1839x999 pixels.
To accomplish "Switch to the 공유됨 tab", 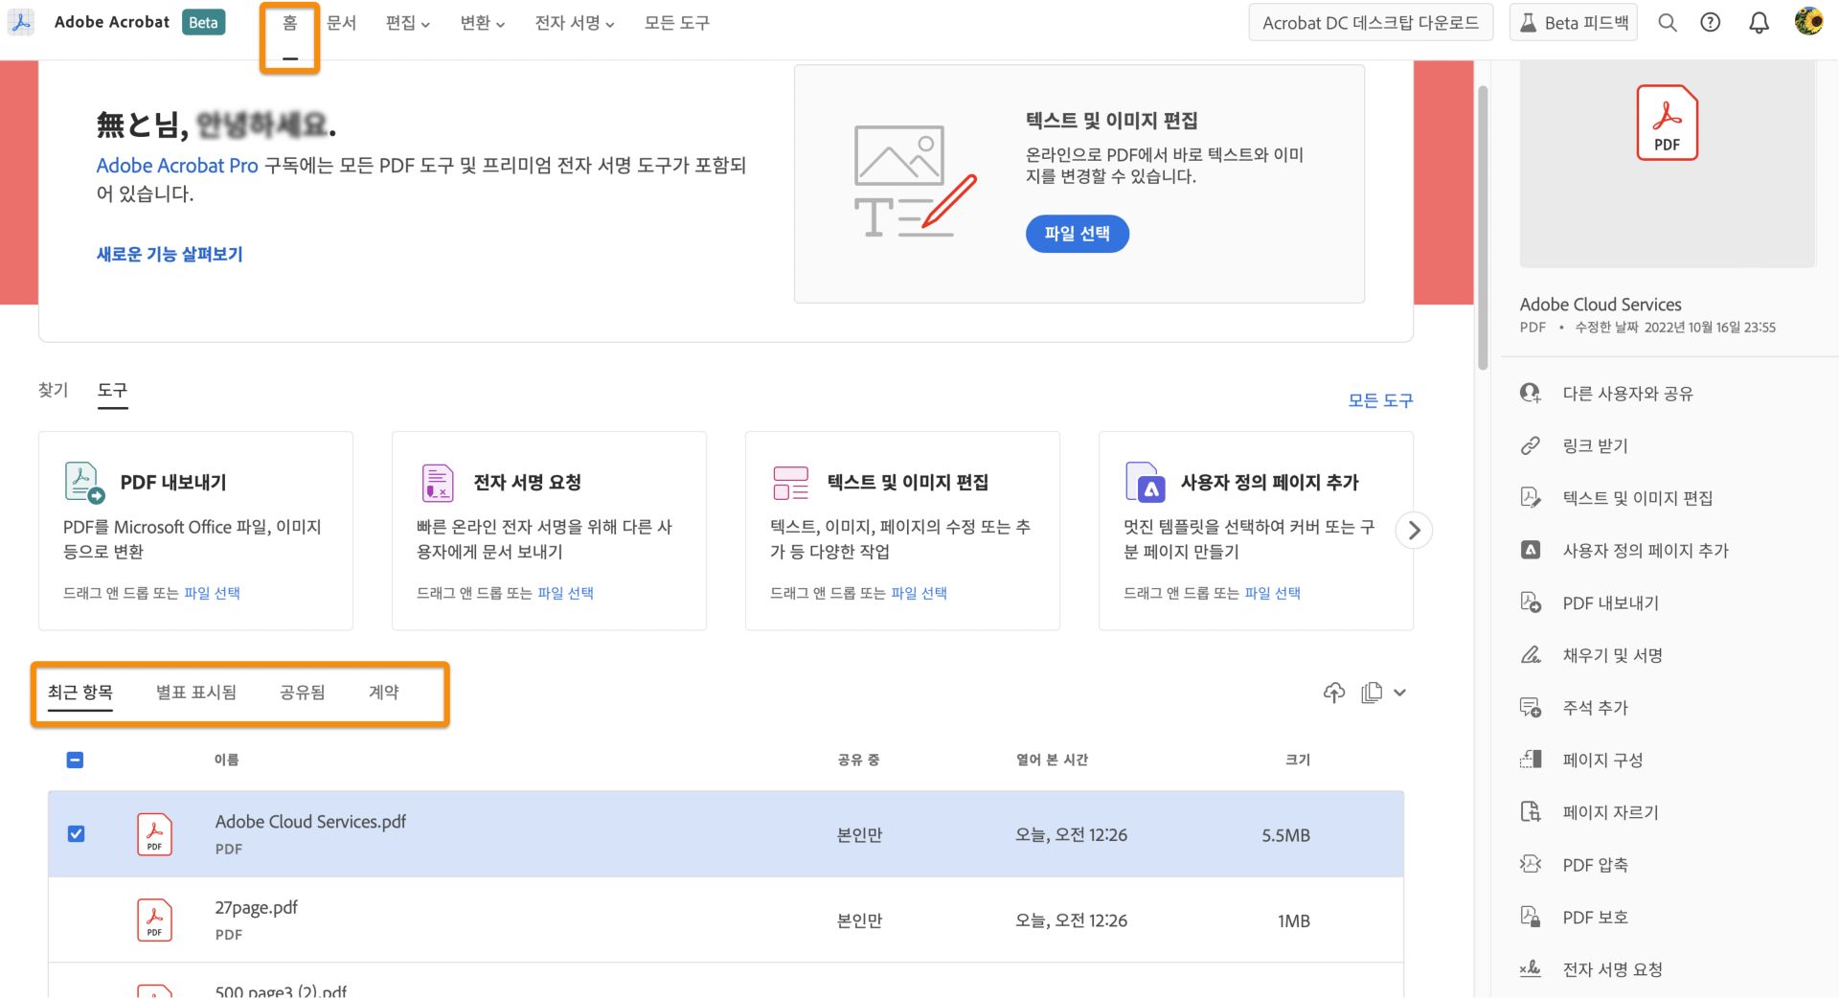I will point(303,692).
